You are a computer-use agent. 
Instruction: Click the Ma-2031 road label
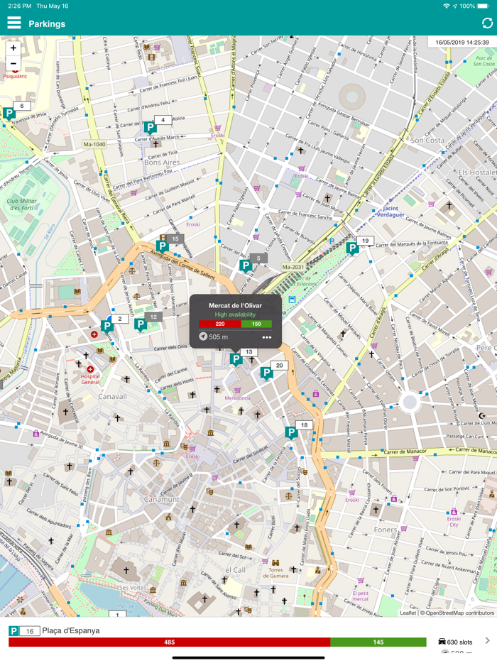(x=293, y=267)
